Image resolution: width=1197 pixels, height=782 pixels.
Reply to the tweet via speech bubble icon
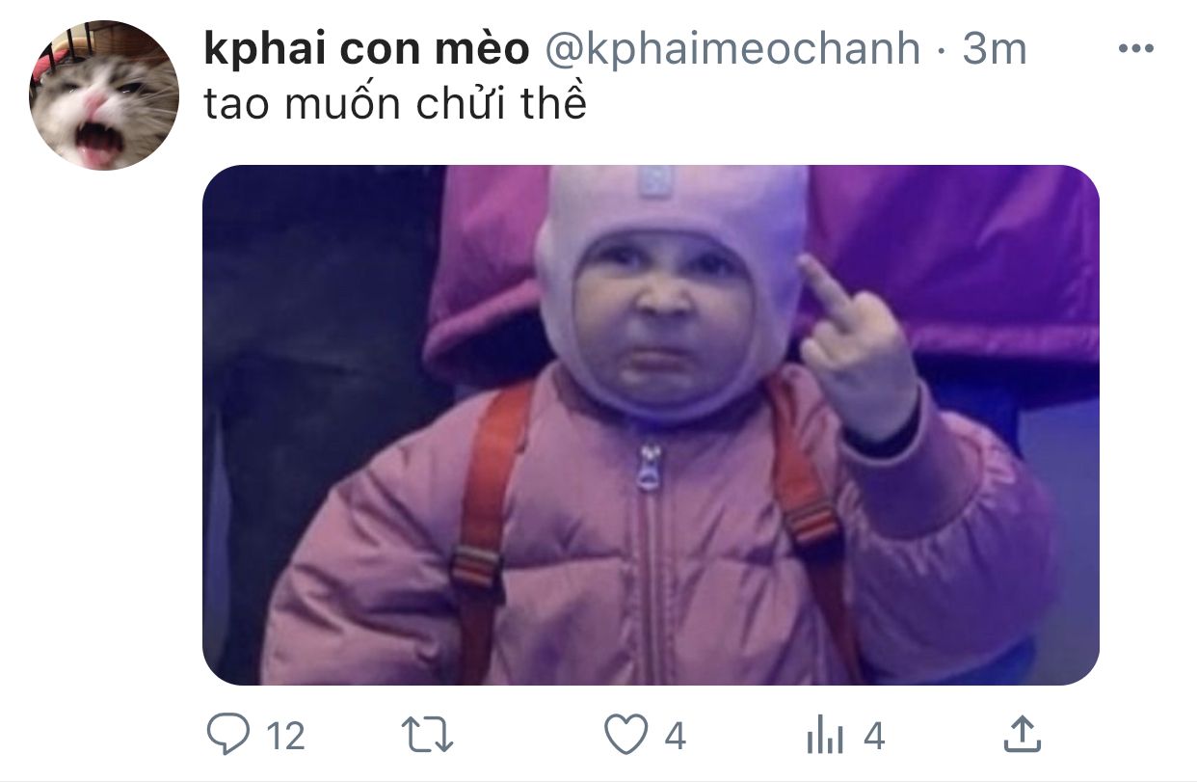227,737
